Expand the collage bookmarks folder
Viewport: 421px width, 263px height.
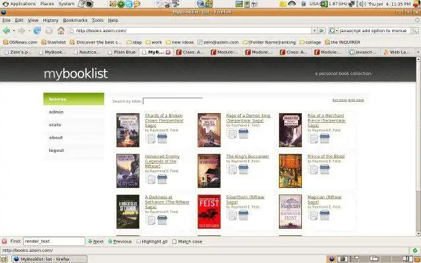[310, 42]
